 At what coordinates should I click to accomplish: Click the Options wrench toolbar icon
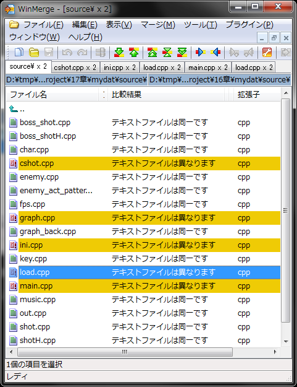pos(267,52)
